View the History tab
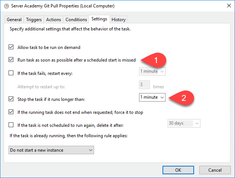This screenshot has width=235, height=178. [x=119, y=20]
